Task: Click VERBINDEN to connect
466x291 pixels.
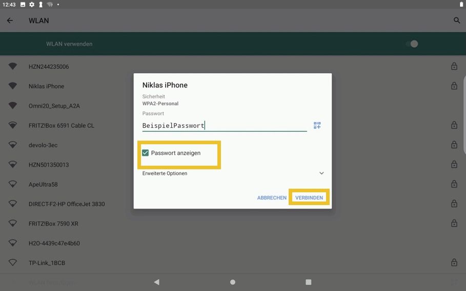Action: [309, 198]
